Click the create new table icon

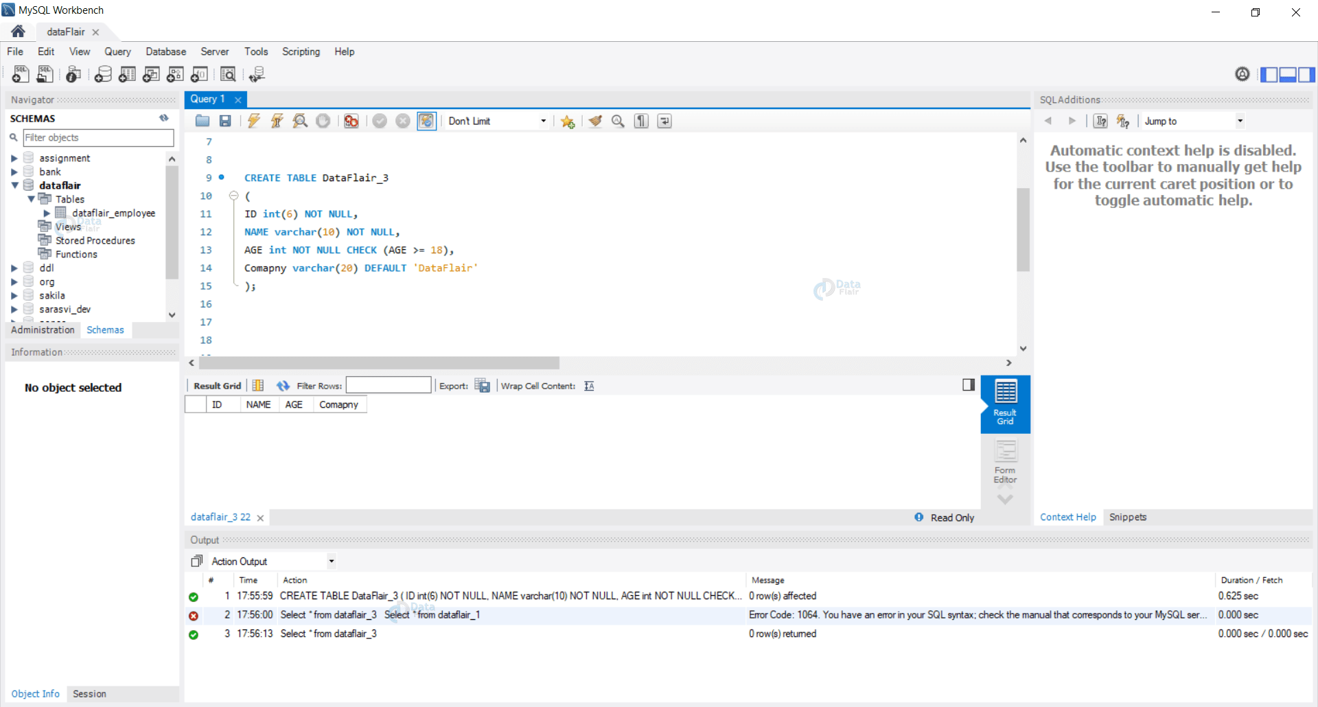coord(127,74)
